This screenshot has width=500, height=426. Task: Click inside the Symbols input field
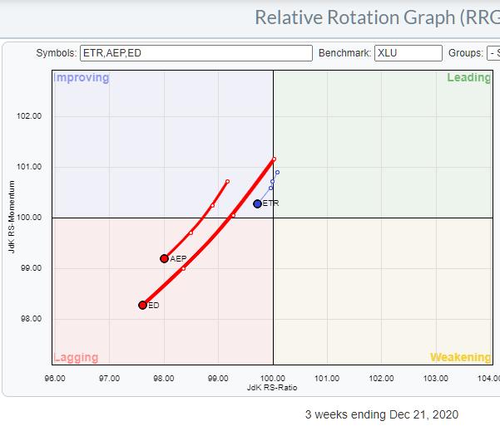[195, 53]
